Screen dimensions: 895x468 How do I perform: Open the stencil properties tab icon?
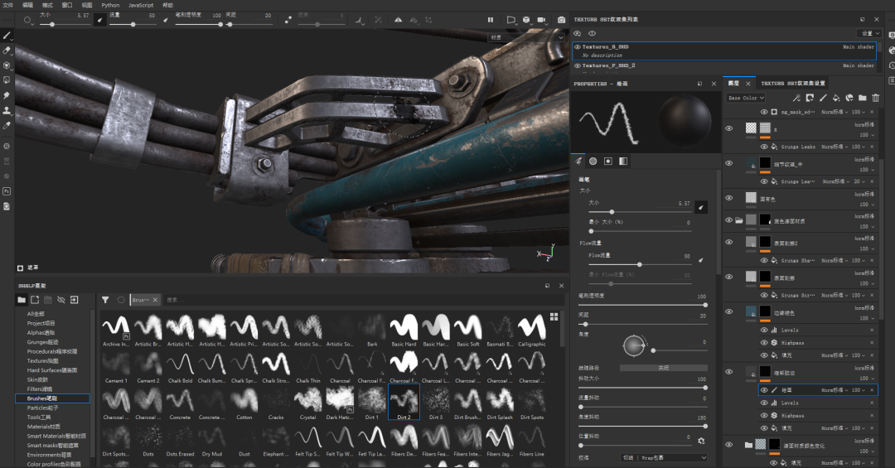pyautogui.click(x=608, y=161)
